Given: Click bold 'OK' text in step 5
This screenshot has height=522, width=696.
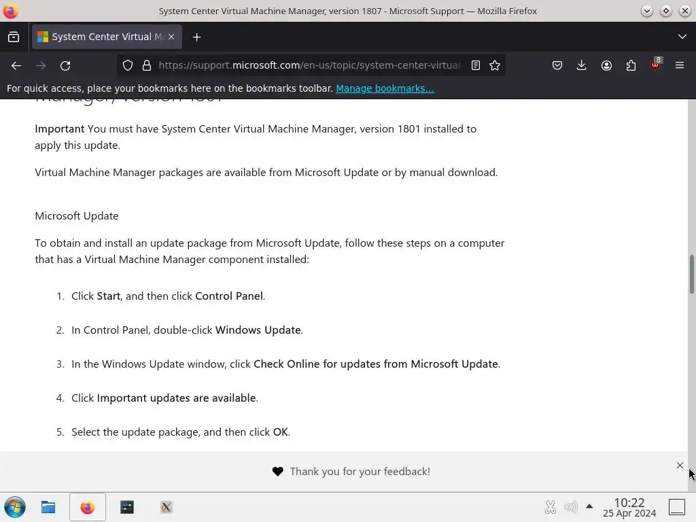Looking at the screenshot, I should [280, 432].
